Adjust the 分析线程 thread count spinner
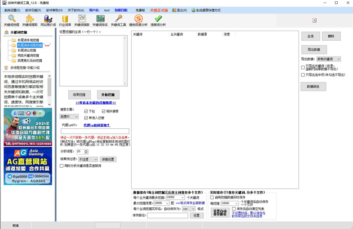 click(86, 151)
